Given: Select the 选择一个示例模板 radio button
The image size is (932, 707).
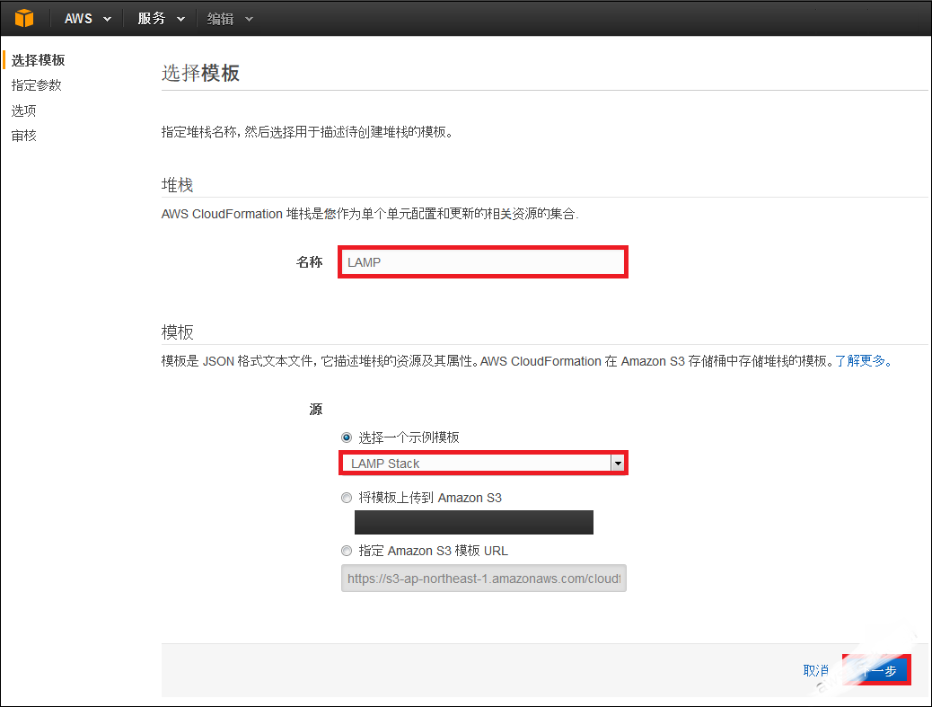Looking at the screenshot, I should (x=347, y=437).
